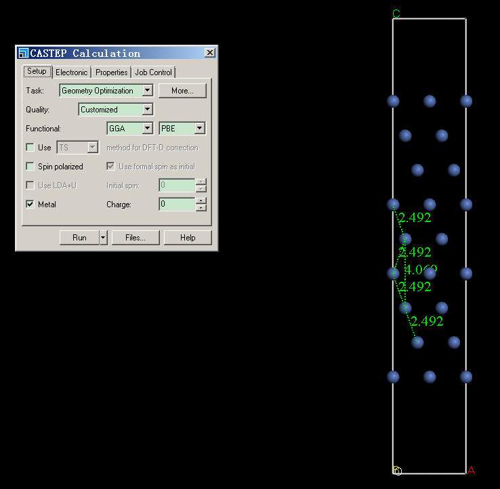The width and height of the screenshot is (500, 489).
Task: Click the Initial spin input field
Action: [x=177, y=185]
